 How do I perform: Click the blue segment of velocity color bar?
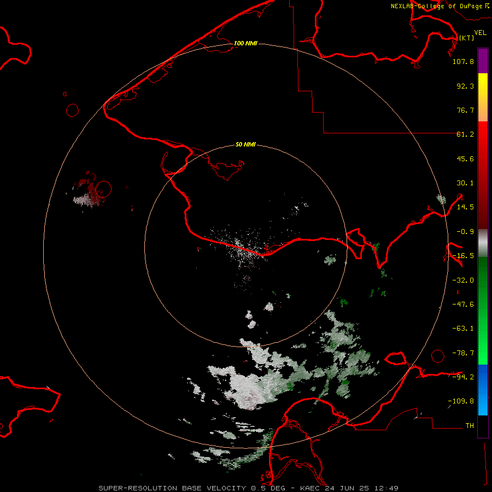coord(483,390)
